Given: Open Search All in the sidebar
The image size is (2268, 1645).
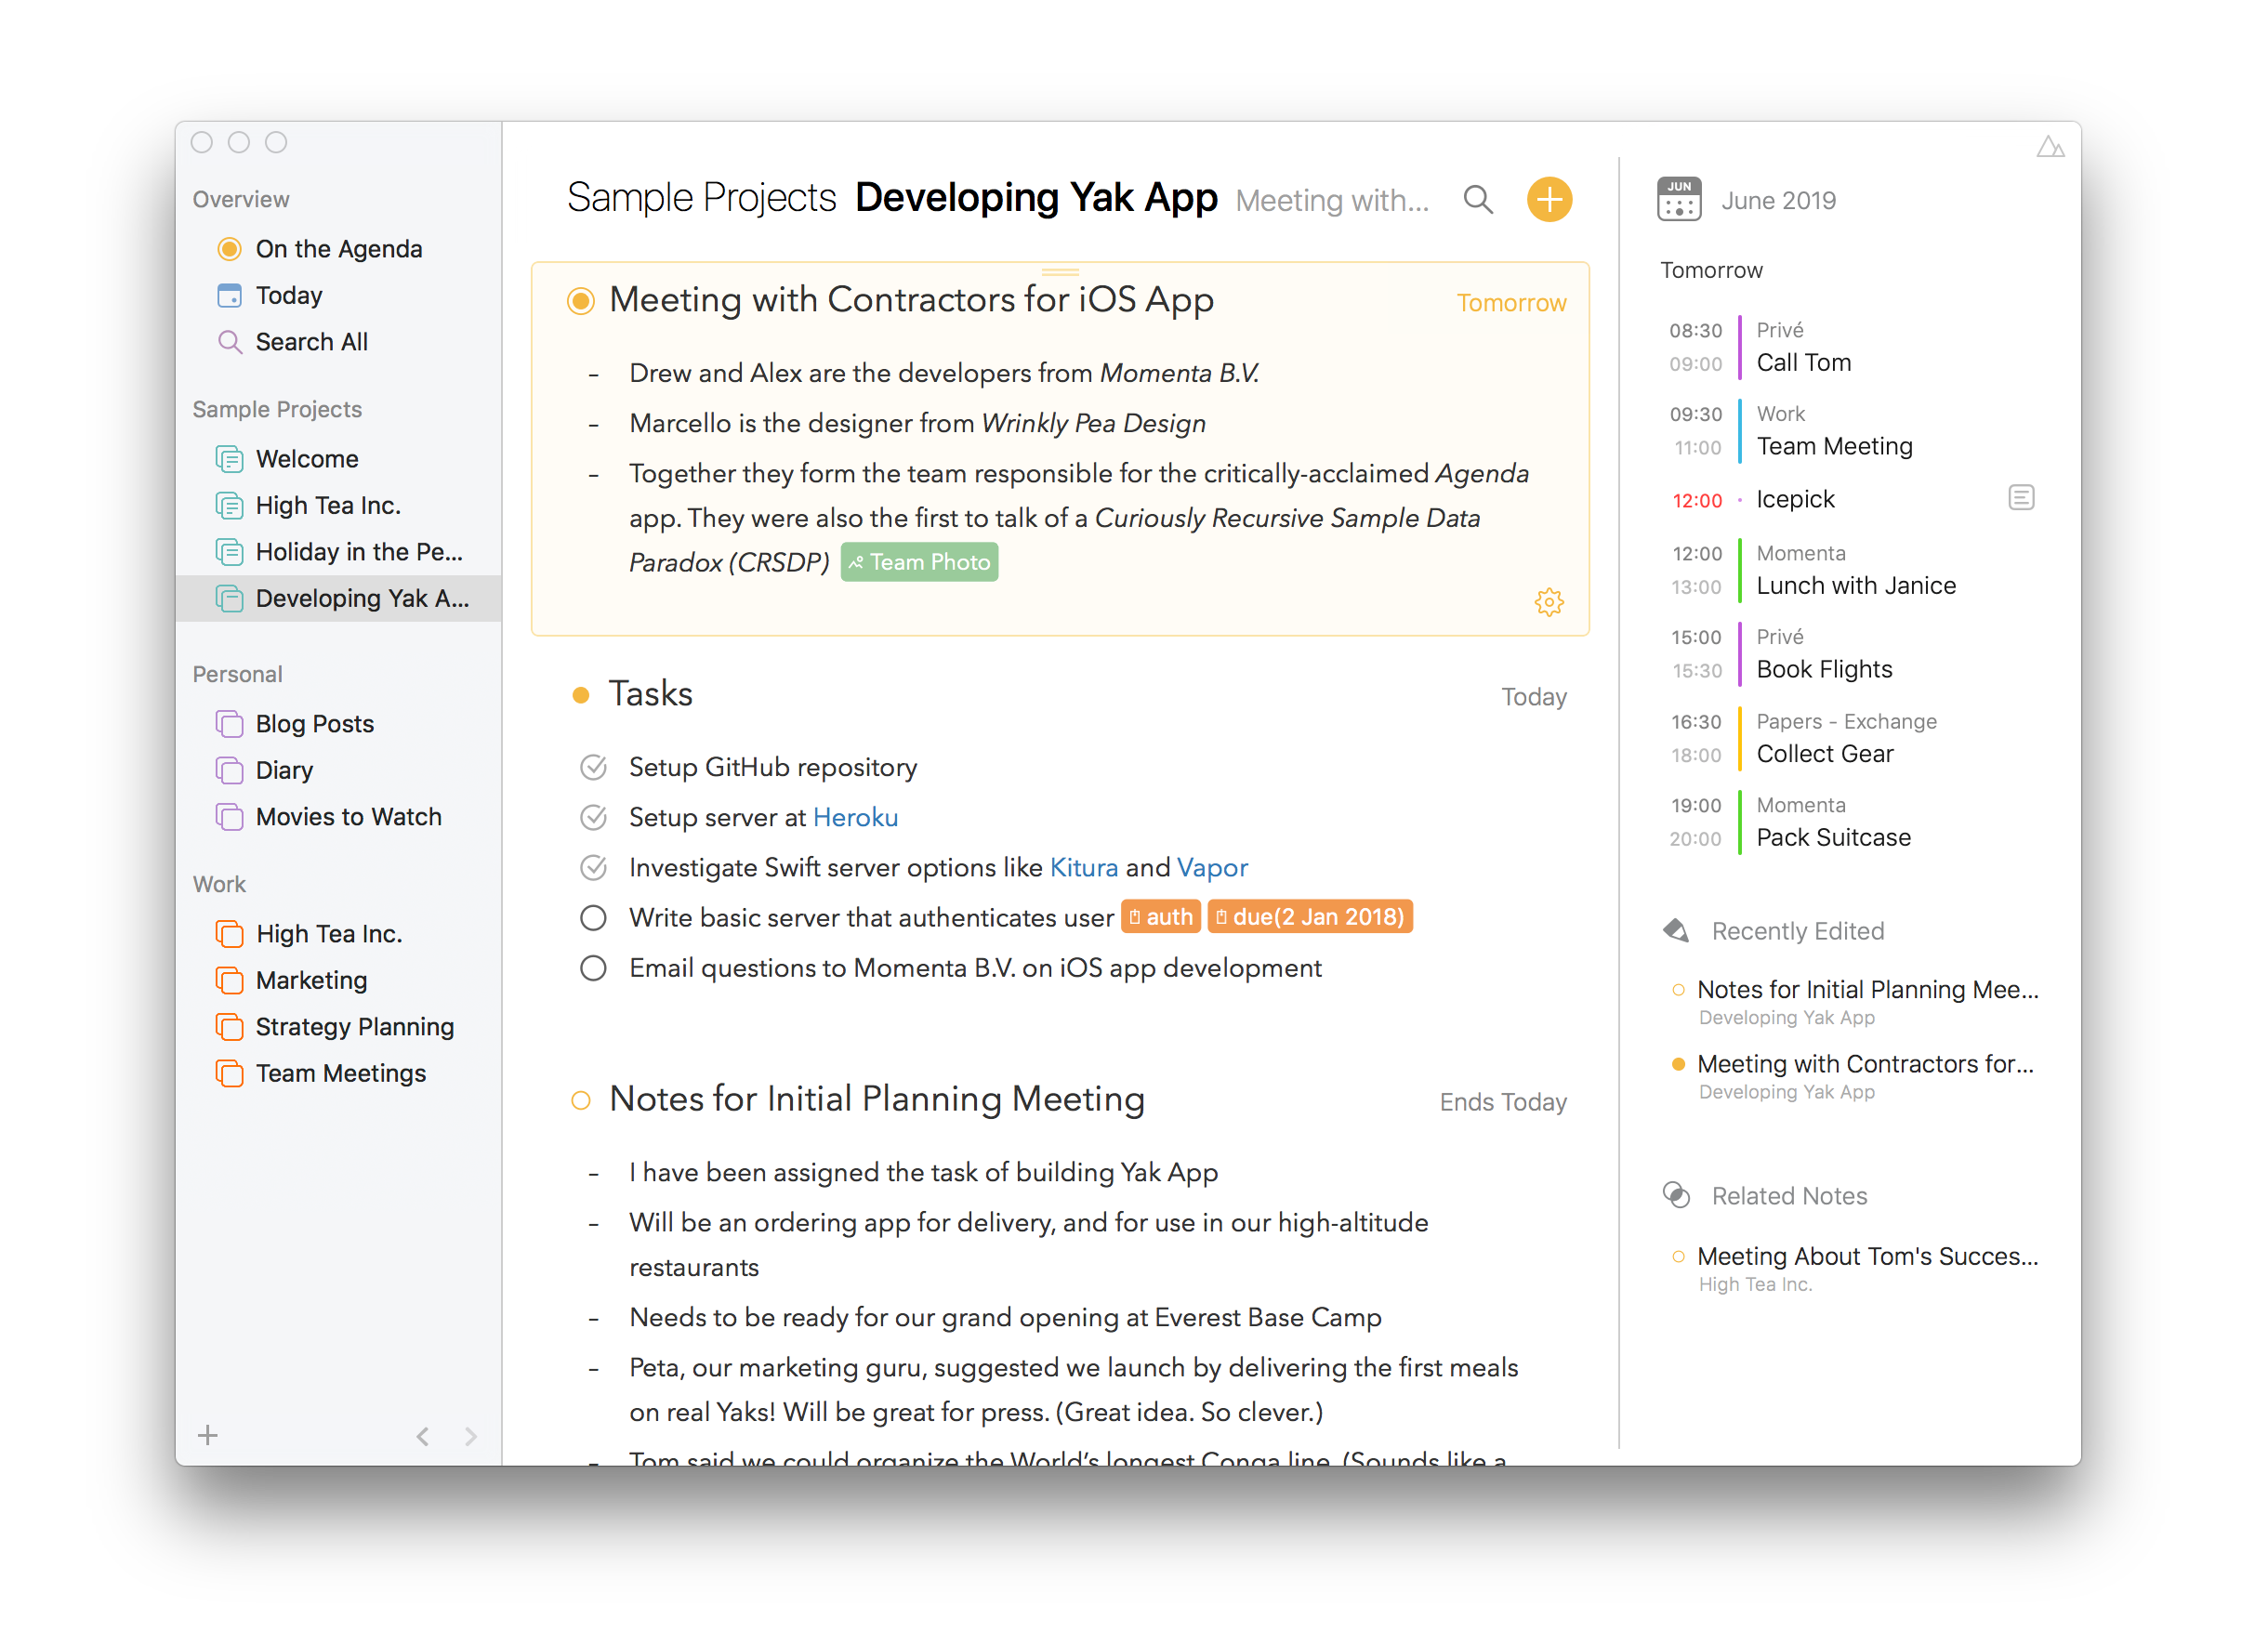Looking at the screenshot, I should click(338, 342).
